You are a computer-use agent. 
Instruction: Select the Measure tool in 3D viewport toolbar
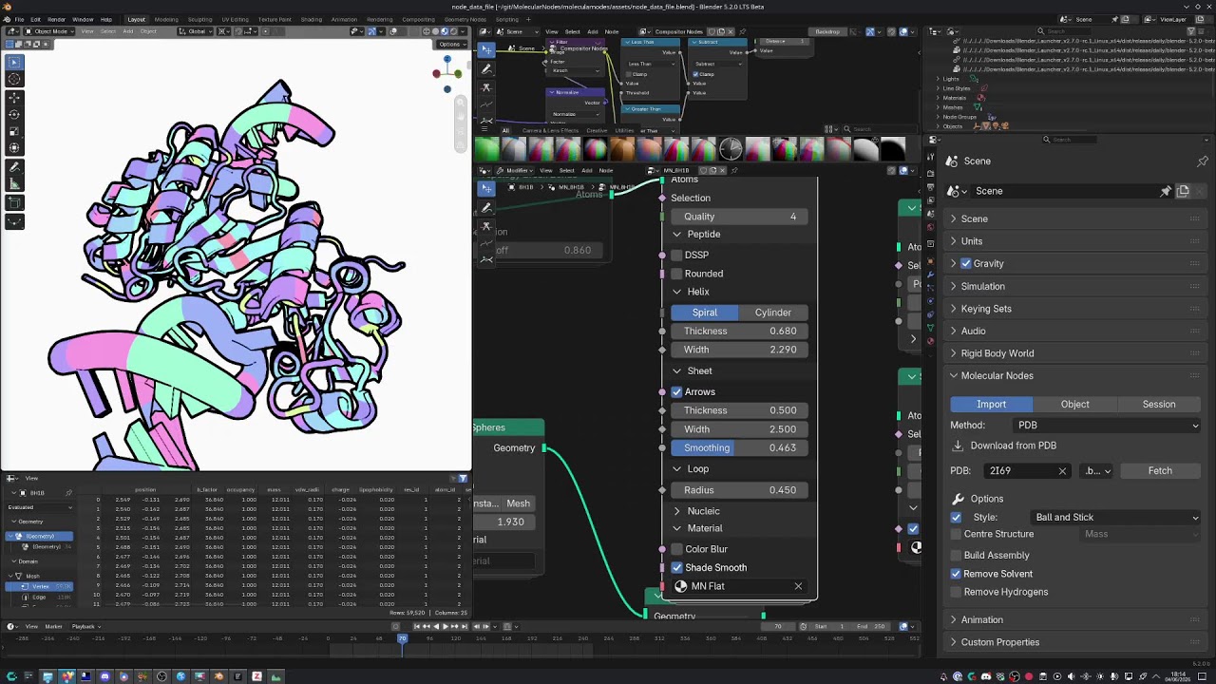[x=14, y=183]
